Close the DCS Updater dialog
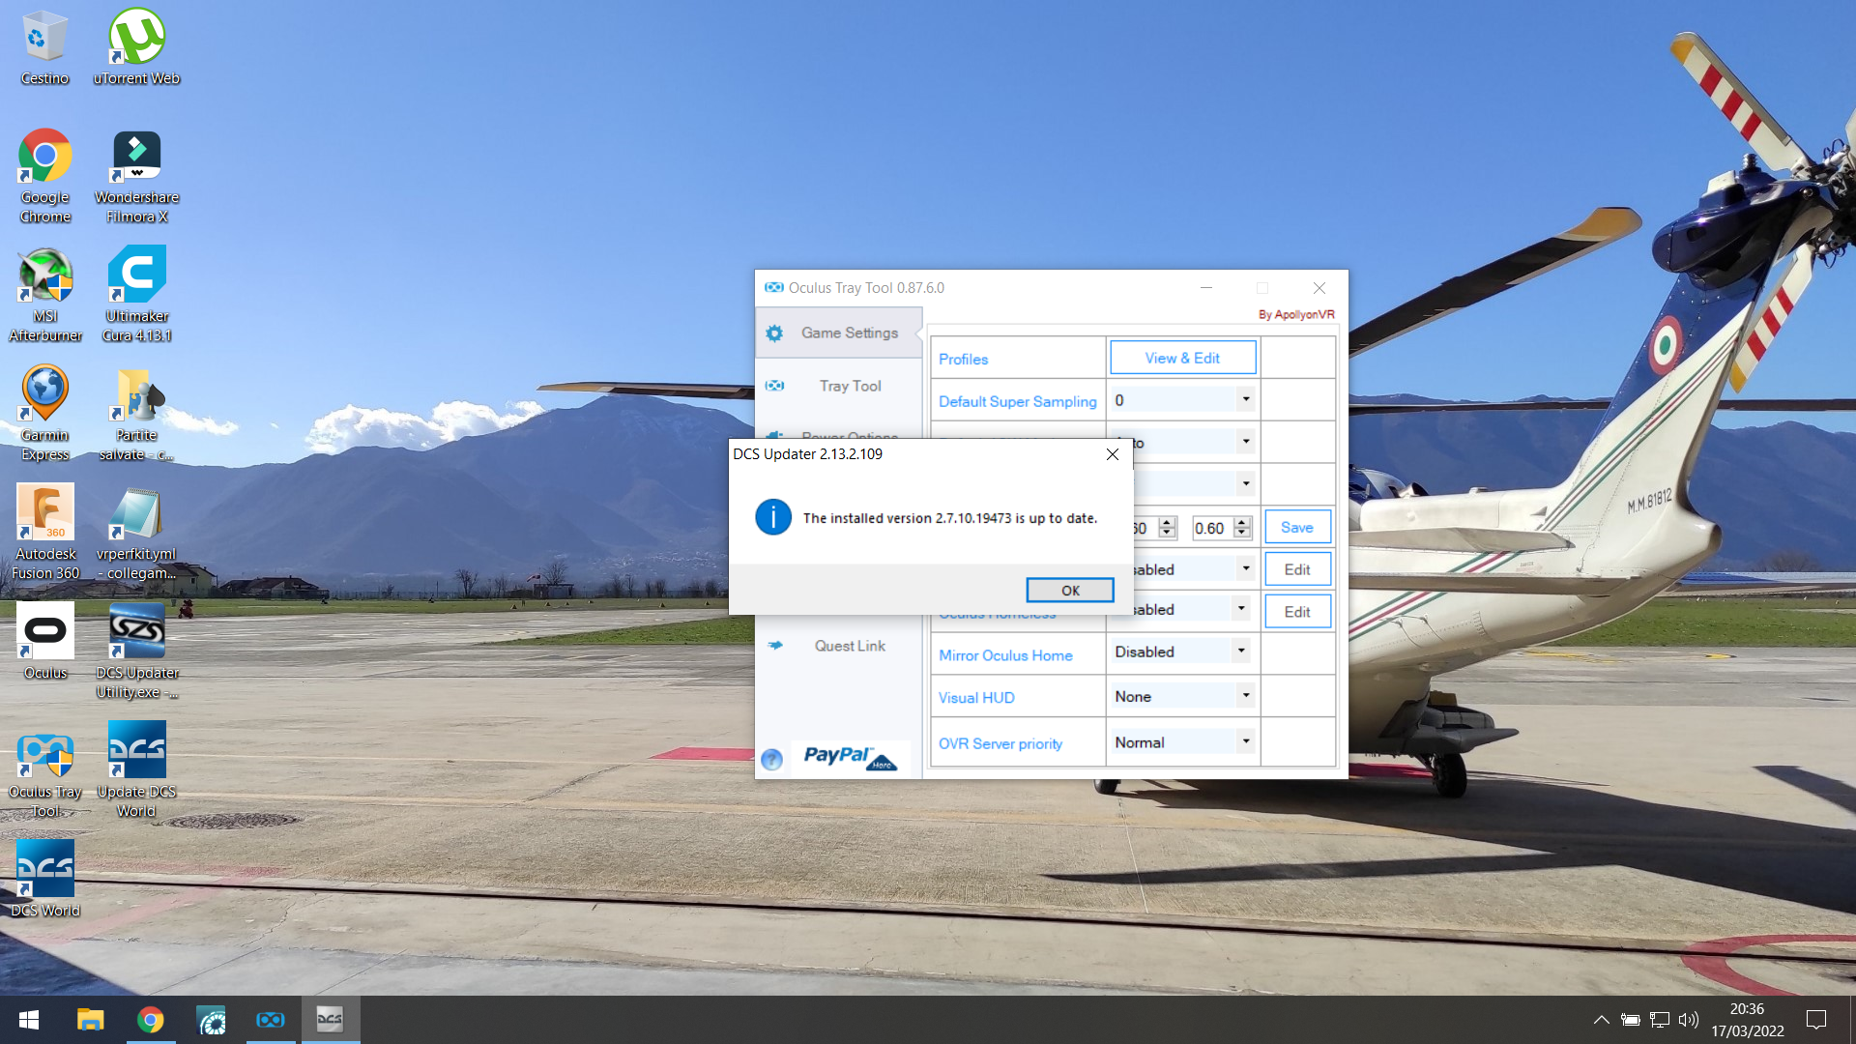 point(1113,454)
